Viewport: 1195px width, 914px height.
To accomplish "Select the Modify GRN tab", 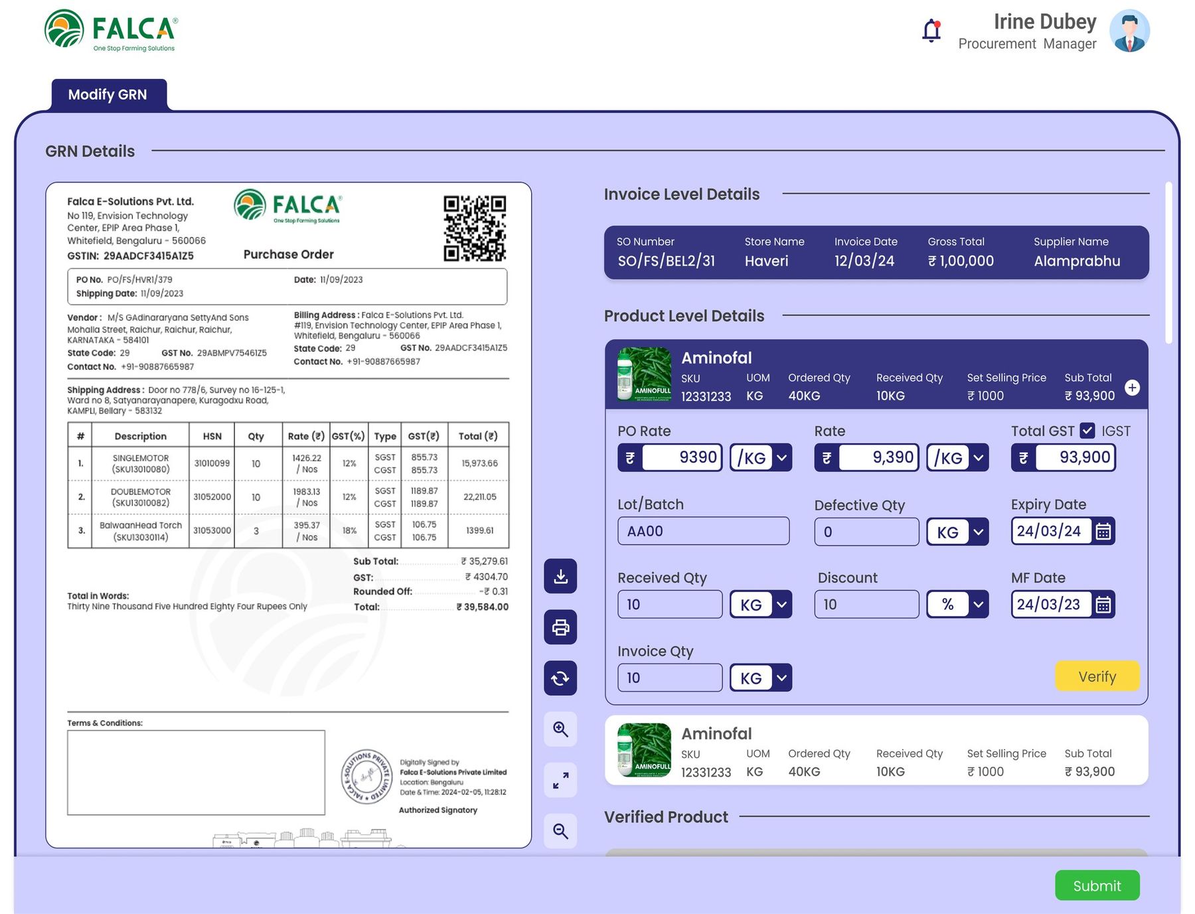I will [109, 95].
